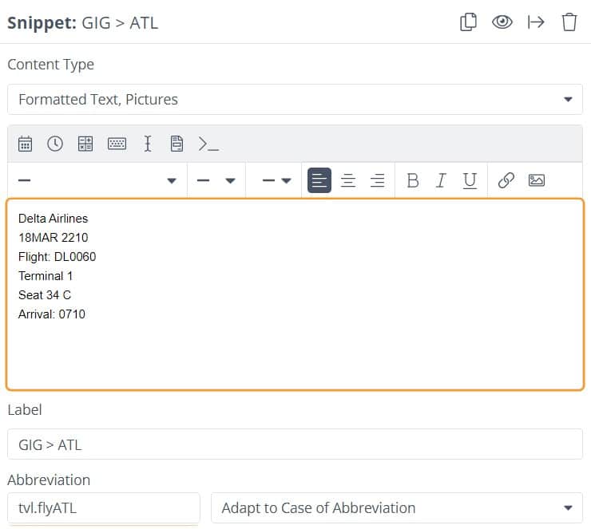Toggle snippet preview eye icon
Image resolution: width=591 pixels, height=529 pixels.
point(502,22)
